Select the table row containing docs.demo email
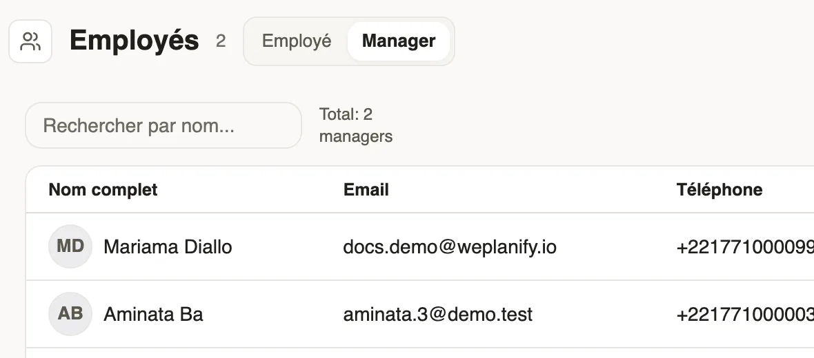814x358 pixels. click(420, 246)
